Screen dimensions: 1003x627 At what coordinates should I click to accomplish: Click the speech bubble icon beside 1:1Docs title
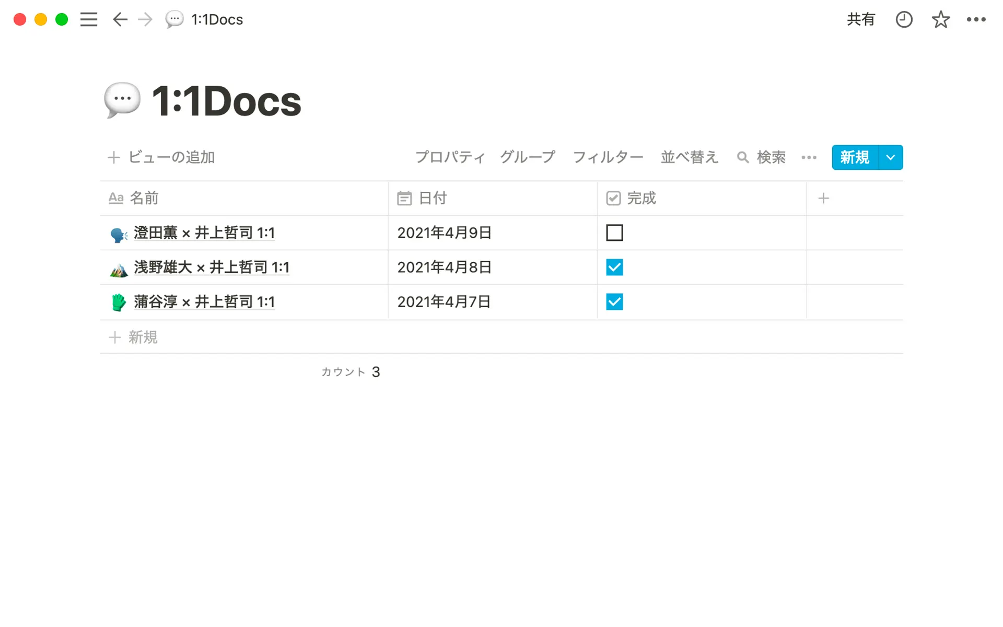click(x=122, y=99)
